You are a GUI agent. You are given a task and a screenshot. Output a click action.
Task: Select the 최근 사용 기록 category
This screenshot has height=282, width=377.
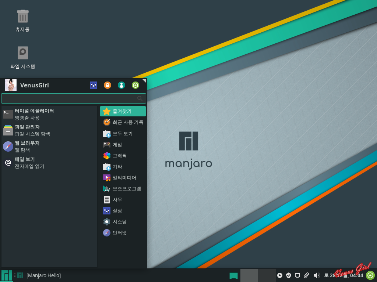tap(123, 122)
